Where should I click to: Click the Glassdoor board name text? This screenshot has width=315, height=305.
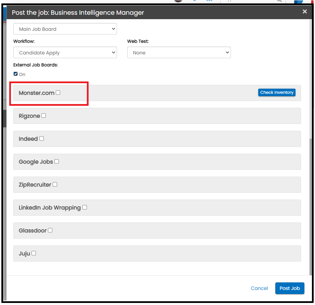(32, 231)
